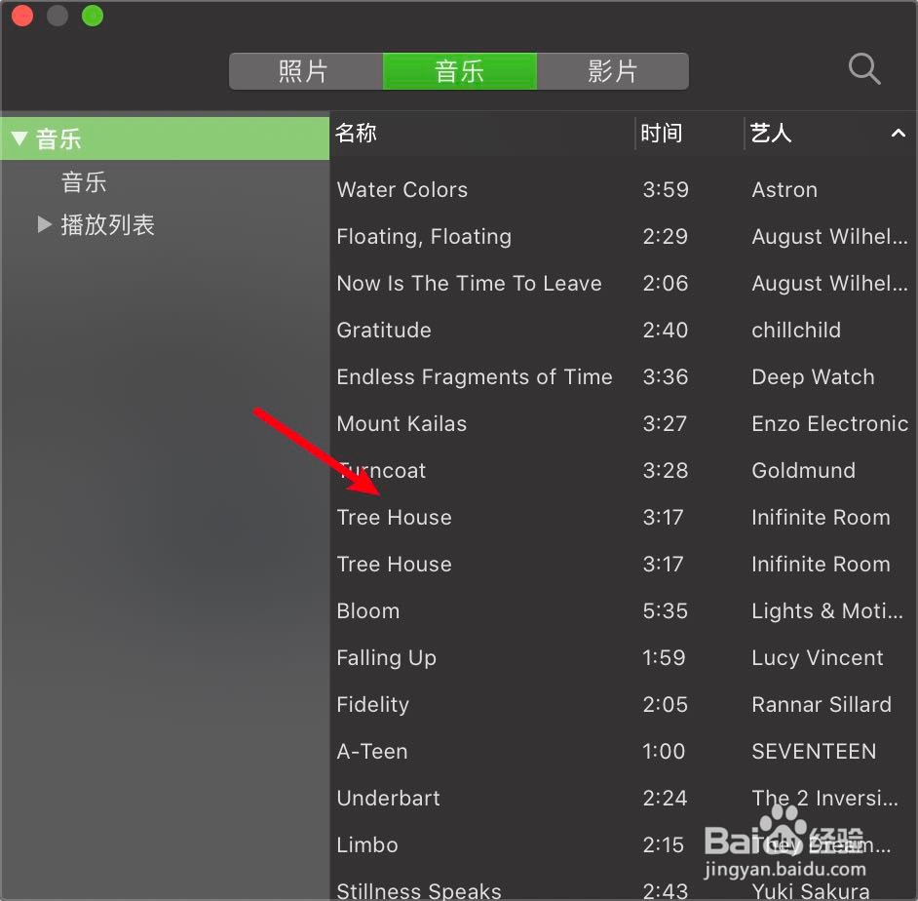
Task: Select the song Mount Kailas
Action: click(x=402, y=423)
